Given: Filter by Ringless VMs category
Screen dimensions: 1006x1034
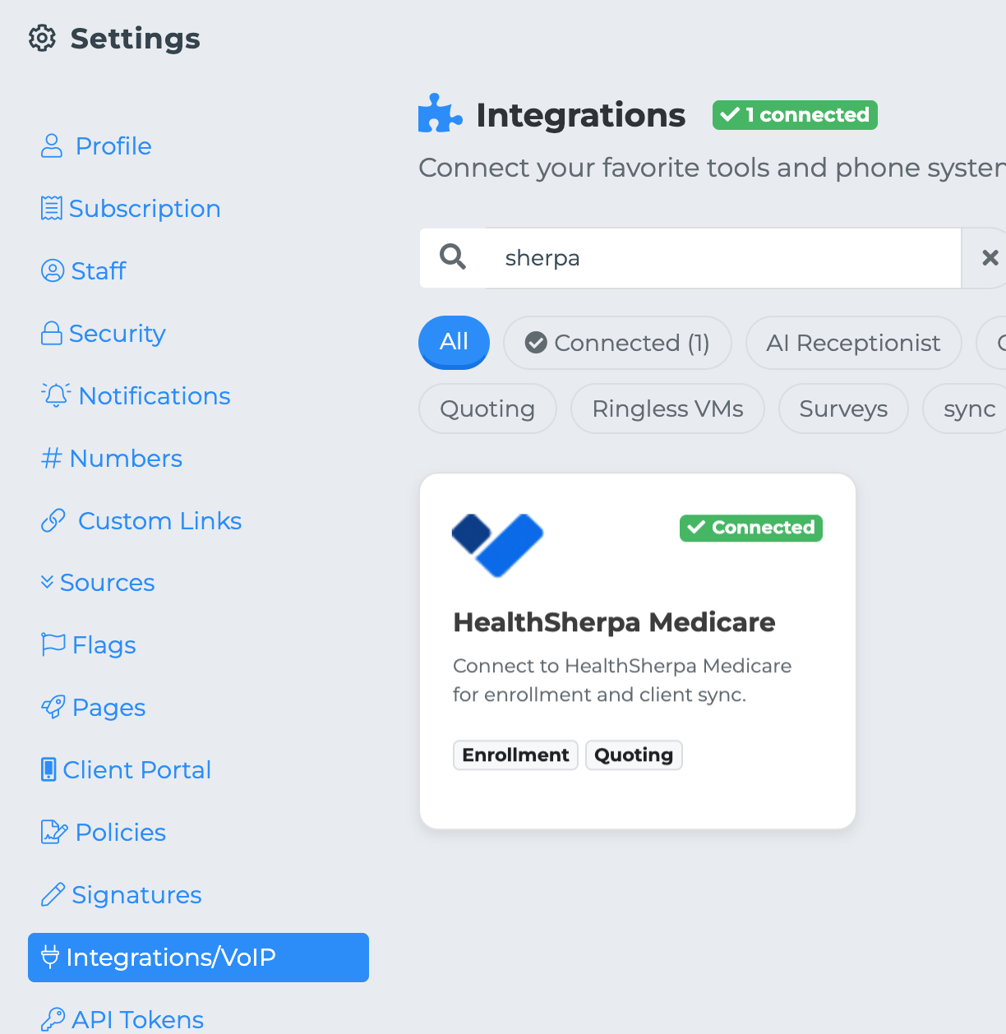Looking at the screenshot, I should click(667, 409).
